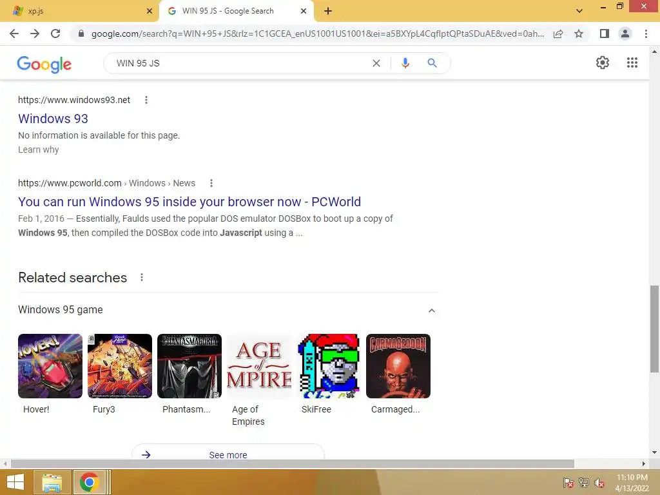This screenshot has width=660, height=495.
Task: Open options next to Related searches
Action: pos(142,277)
